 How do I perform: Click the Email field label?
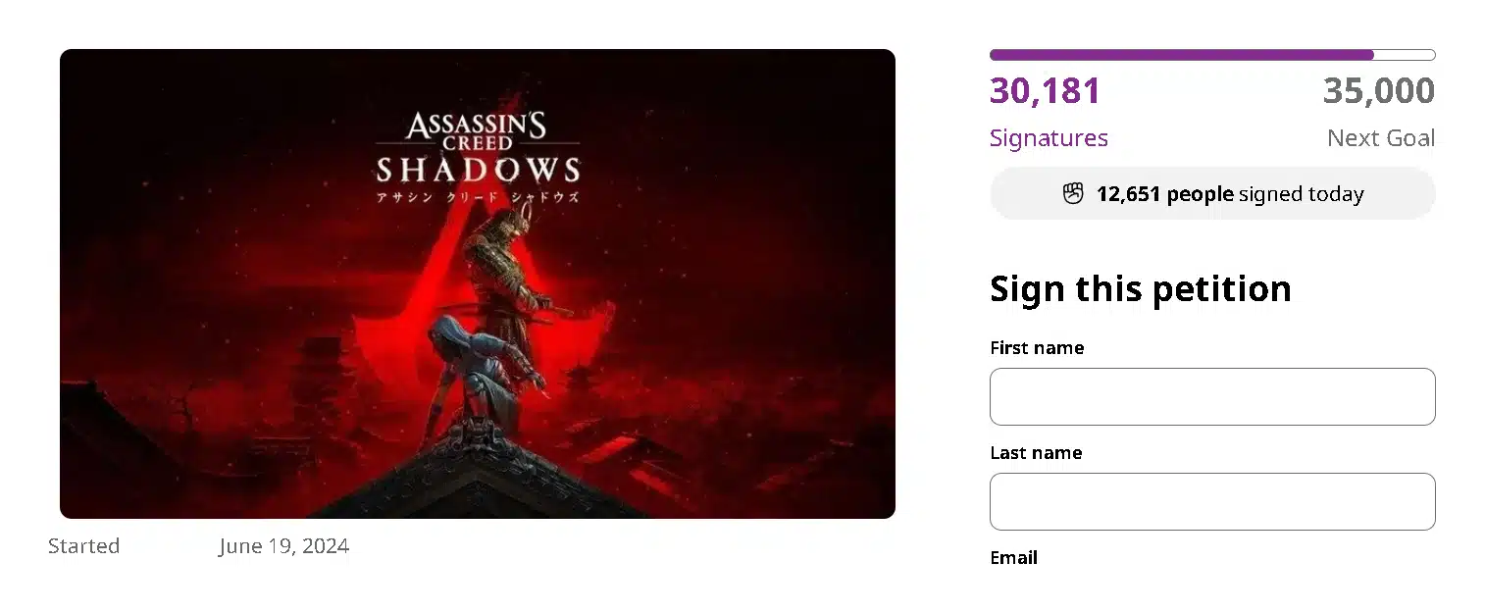coord(1013,558)
